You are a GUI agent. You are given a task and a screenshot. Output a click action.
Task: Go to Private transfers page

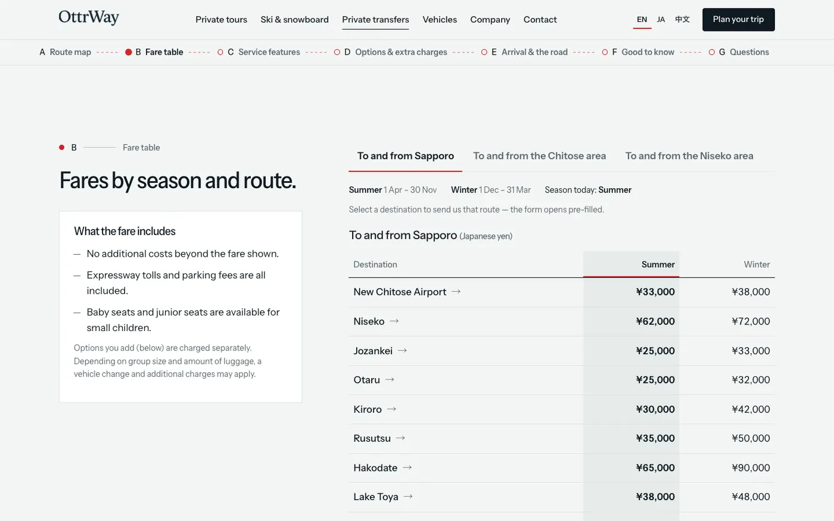375,20
